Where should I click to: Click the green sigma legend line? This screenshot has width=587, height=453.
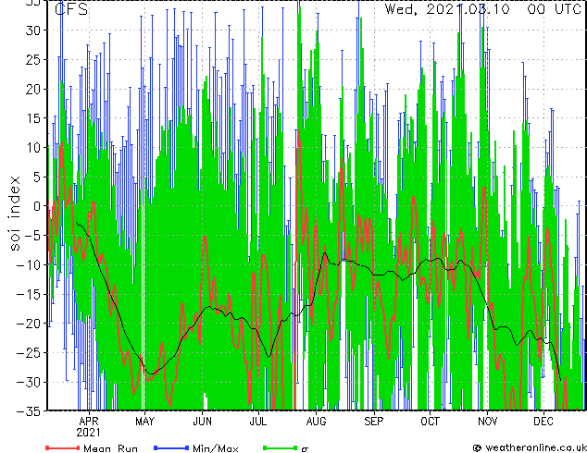coord(280,447)
